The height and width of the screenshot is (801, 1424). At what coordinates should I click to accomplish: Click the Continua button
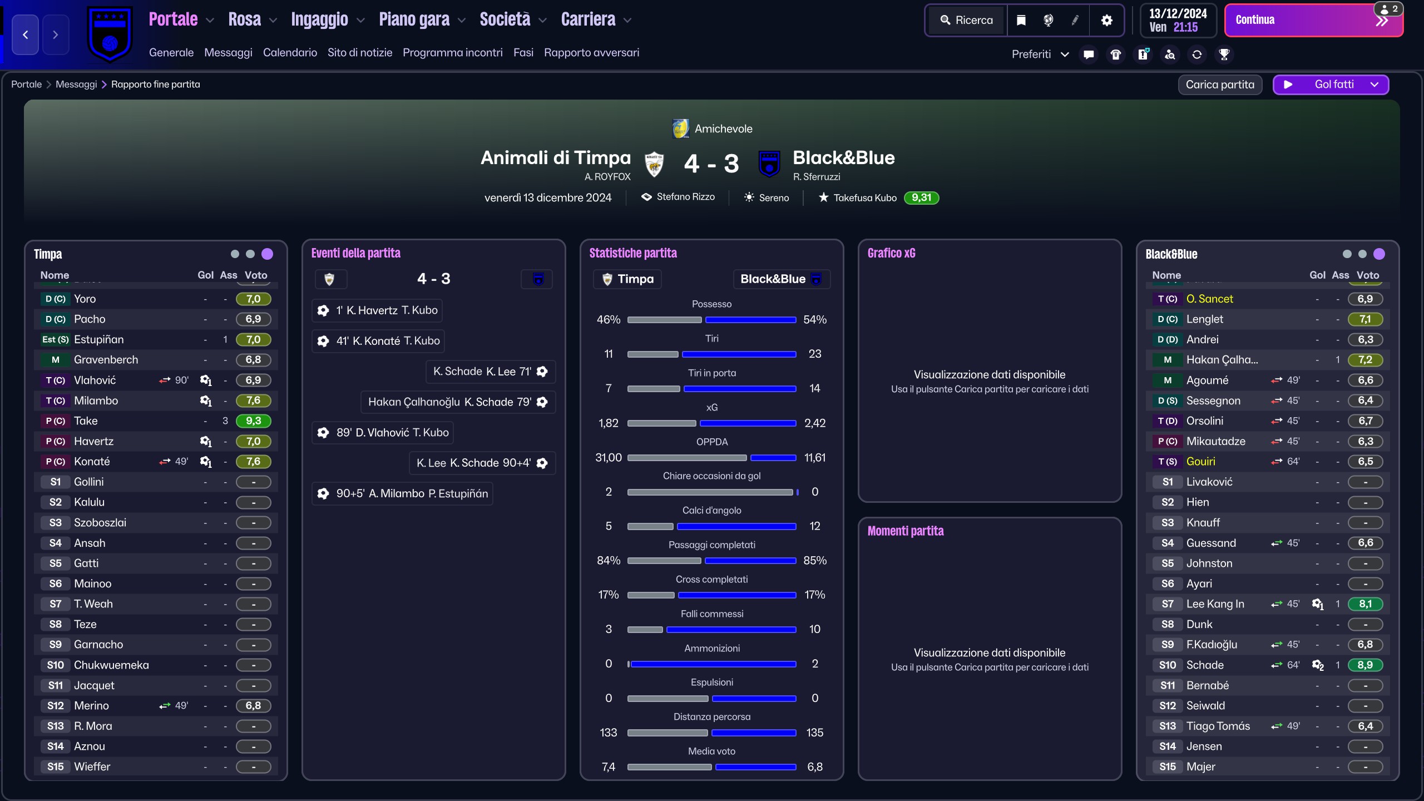point(1314,20)
